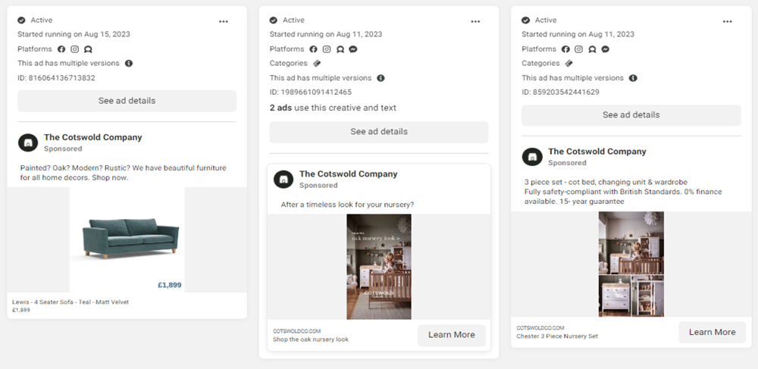Click the ID: 816064136713832 text
This screenshot has width=758, height=369.
(56, 78)
